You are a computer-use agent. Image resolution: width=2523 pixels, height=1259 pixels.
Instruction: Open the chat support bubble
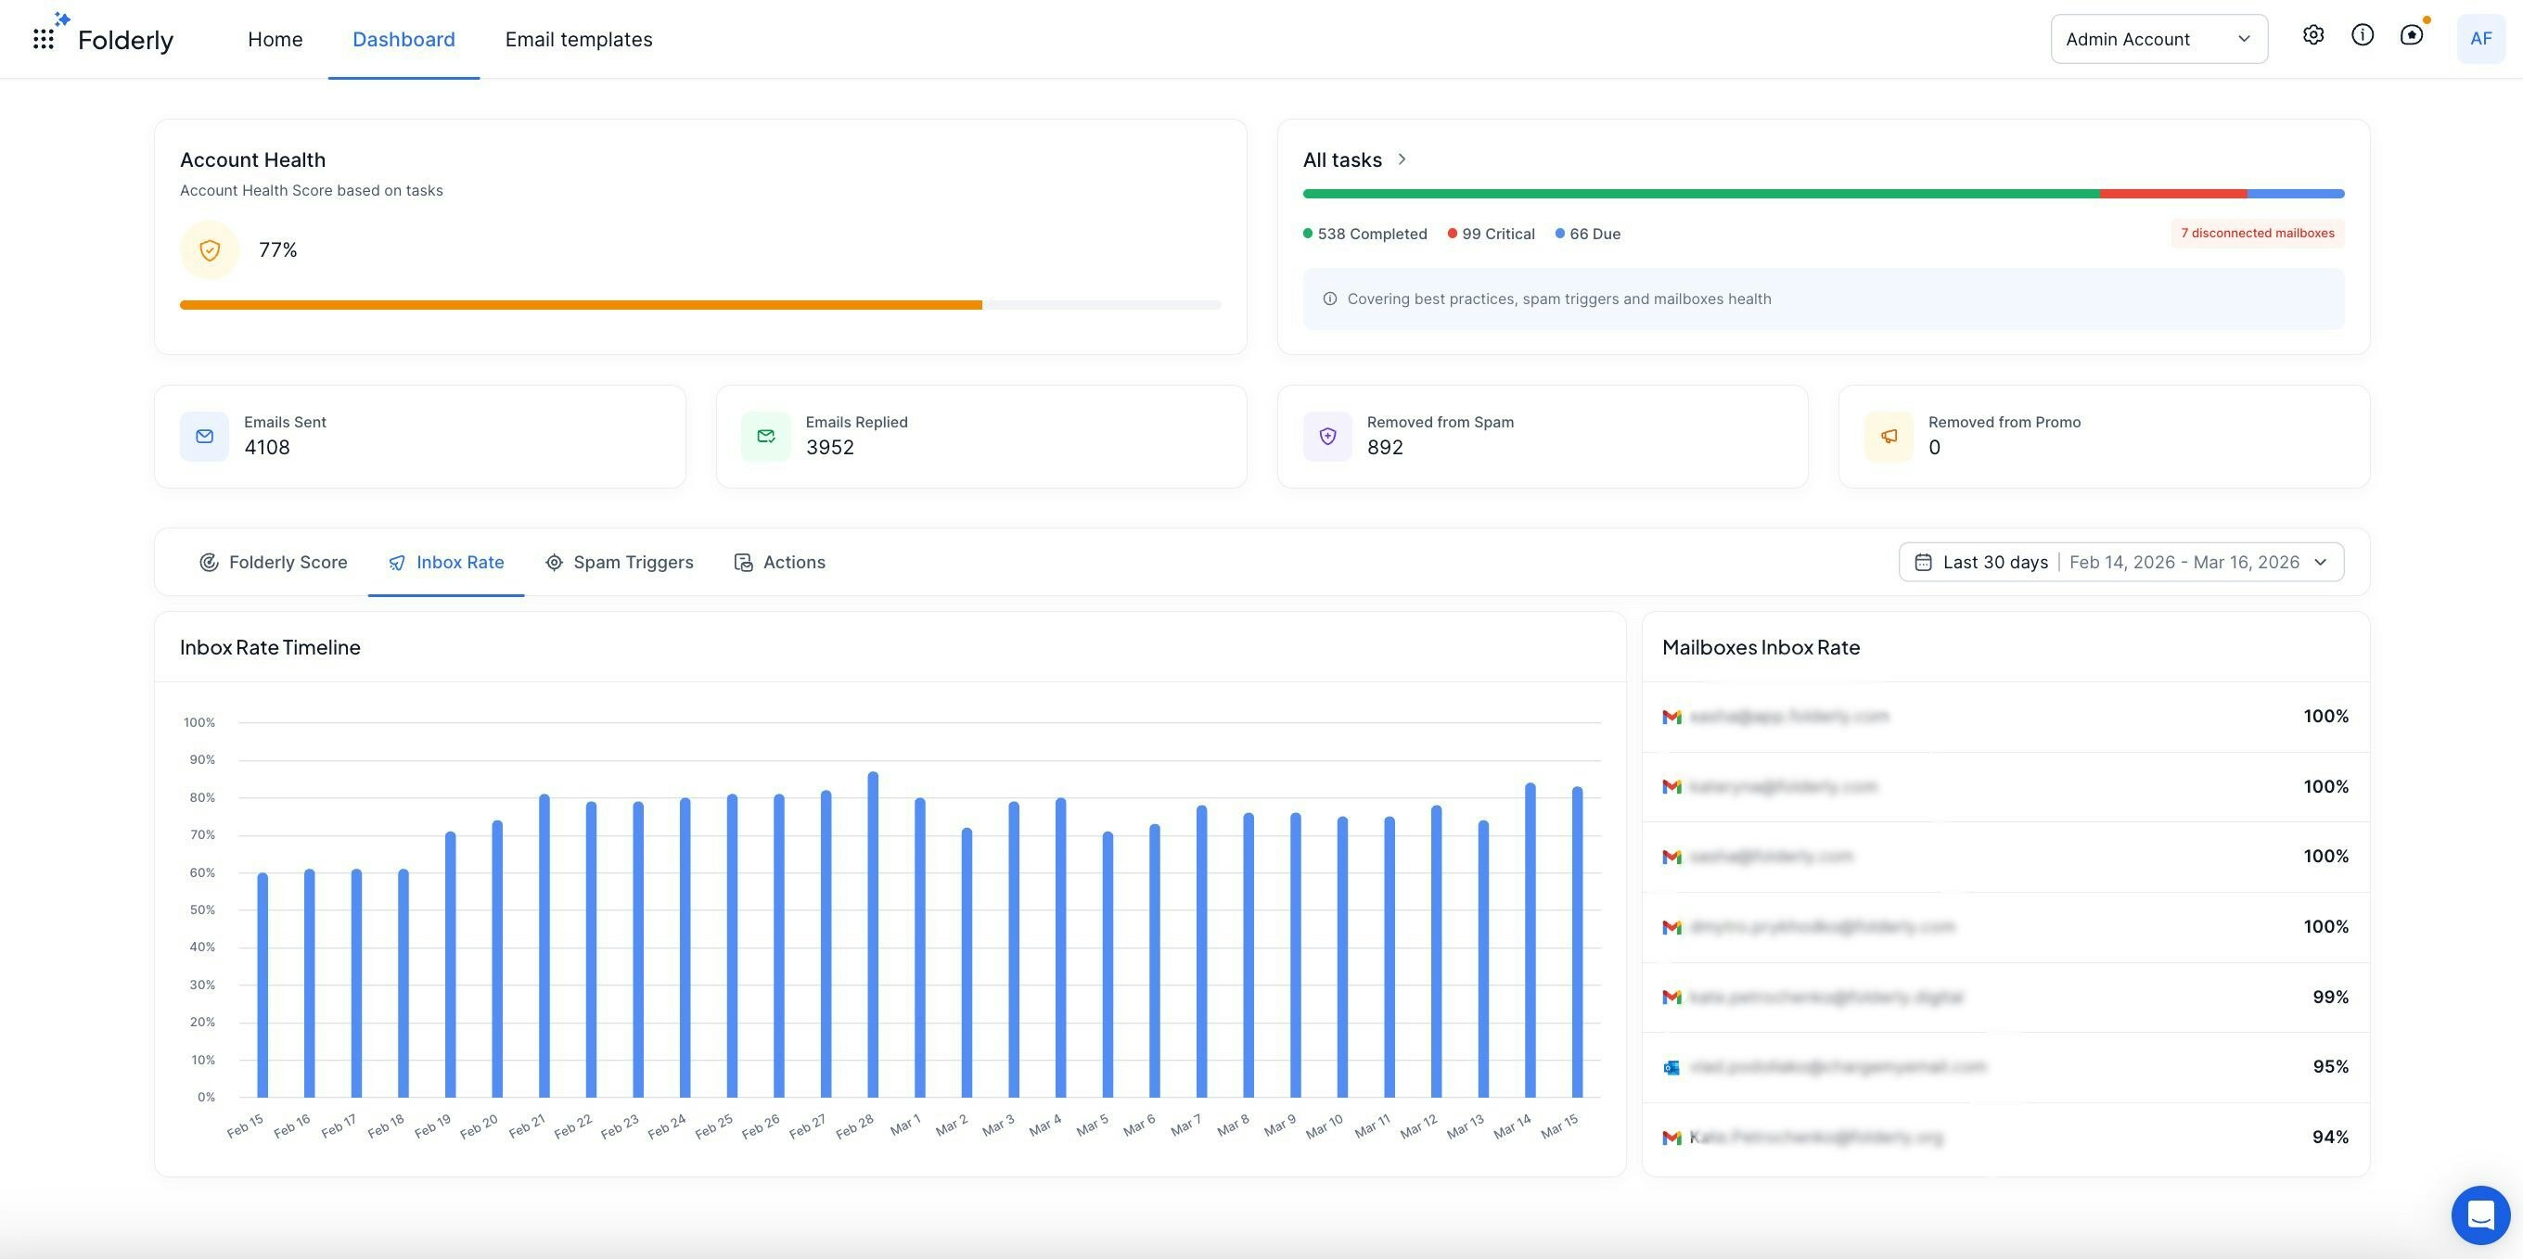pyautogui.click(x=2480, y=1214)
